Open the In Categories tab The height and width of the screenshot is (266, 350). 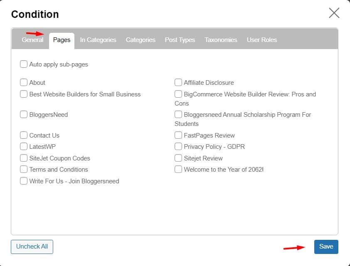pos(98,39)
